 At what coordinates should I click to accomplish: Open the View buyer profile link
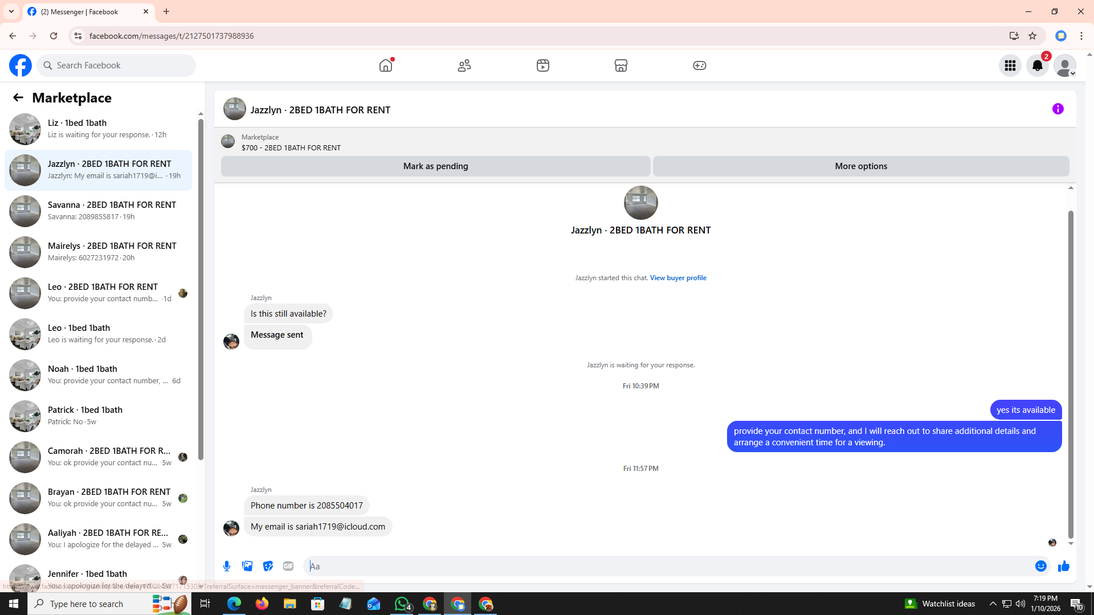pyautogui.click(x=678, y=278)
